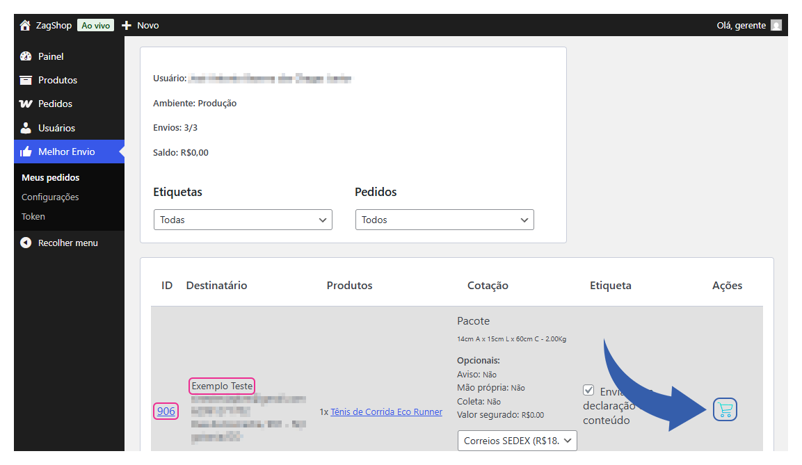Open the Token submenu
Image resolution: width=802 pixels, height=465 pixels.
tap(33, 216)
